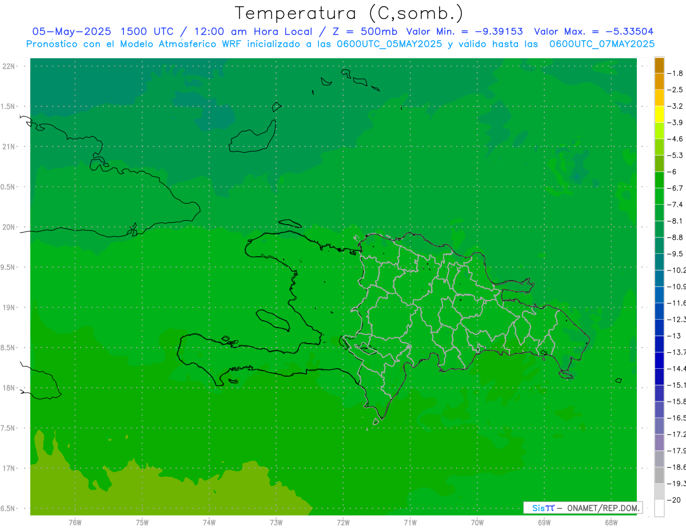Click the '-9.5' color scale value

click(x=676, y=254)
